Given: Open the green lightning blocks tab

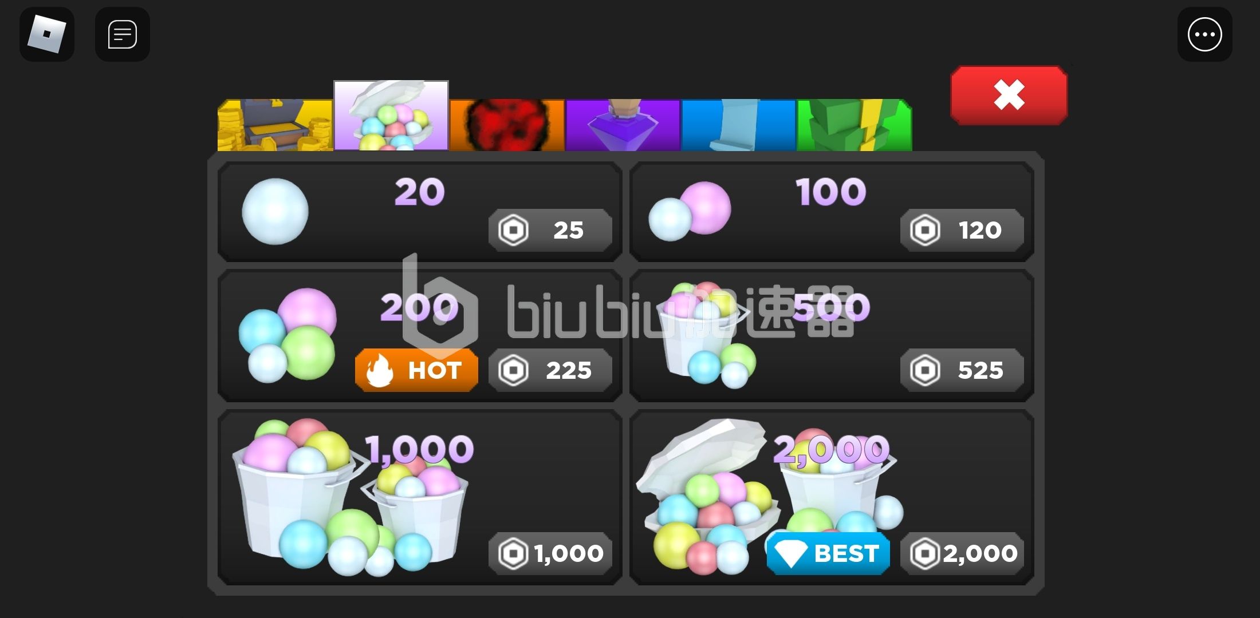Looking at the screenshot, I should (854, 125).
